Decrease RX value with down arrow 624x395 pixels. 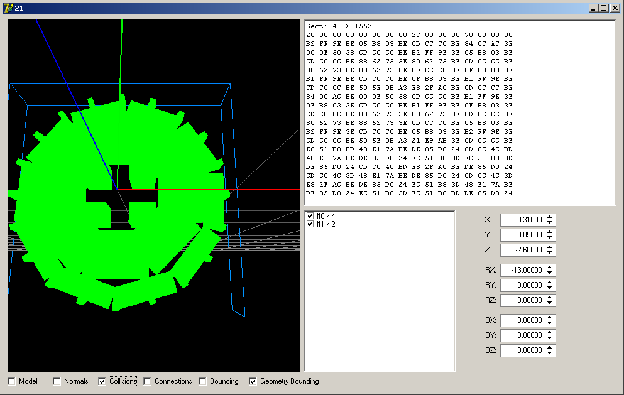[550, 273]
